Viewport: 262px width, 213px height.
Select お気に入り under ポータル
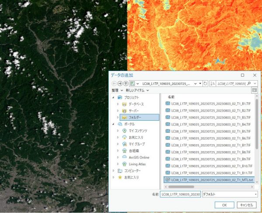(x=136, y=138)
